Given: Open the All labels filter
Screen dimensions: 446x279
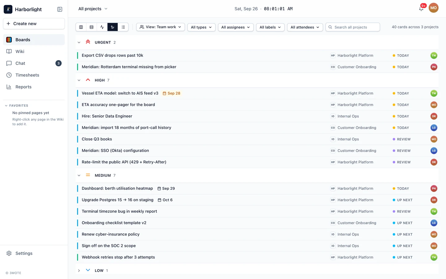Looking at the screenshot, I should point(270,27).
